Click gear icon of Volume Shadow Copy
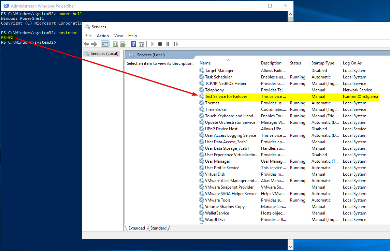Image resolution: width=390 pixels, height=251 pixels. tap(201, 206)
